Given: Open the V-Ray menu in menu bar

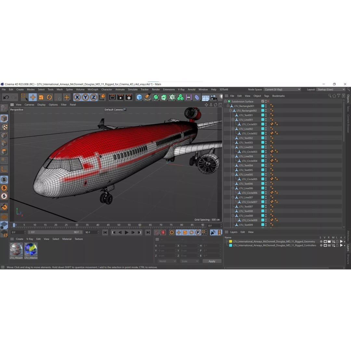Looking at the screenshot, I should pyautogui.click(x=181, y=90).
